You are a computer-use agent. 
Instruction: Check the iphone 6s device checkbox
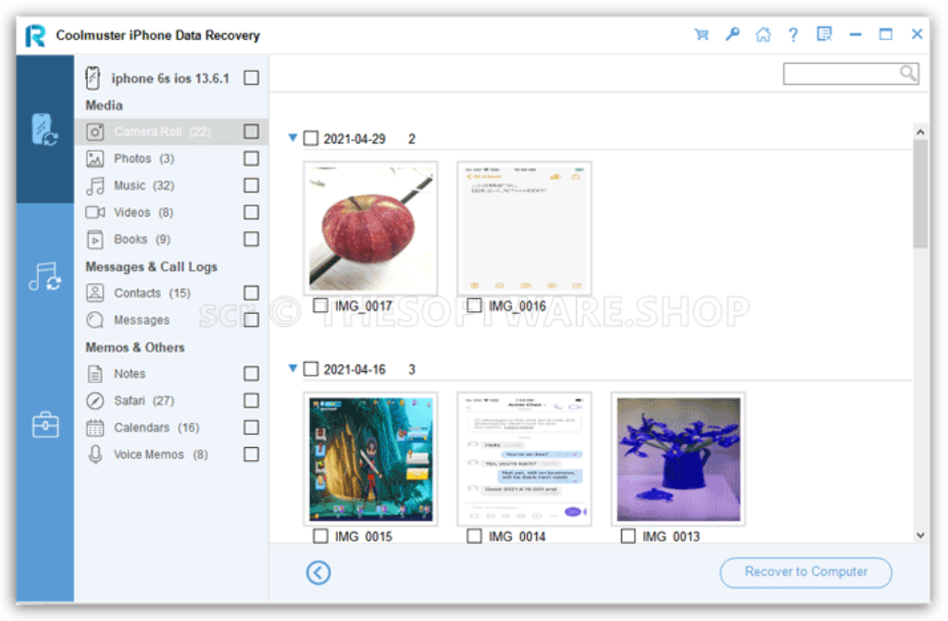(252, 78)
